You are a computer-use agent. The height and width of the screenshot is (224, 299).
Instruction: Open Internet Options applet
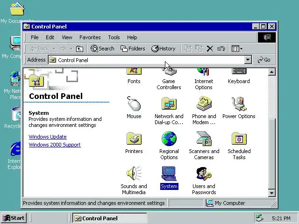point(204,79)
